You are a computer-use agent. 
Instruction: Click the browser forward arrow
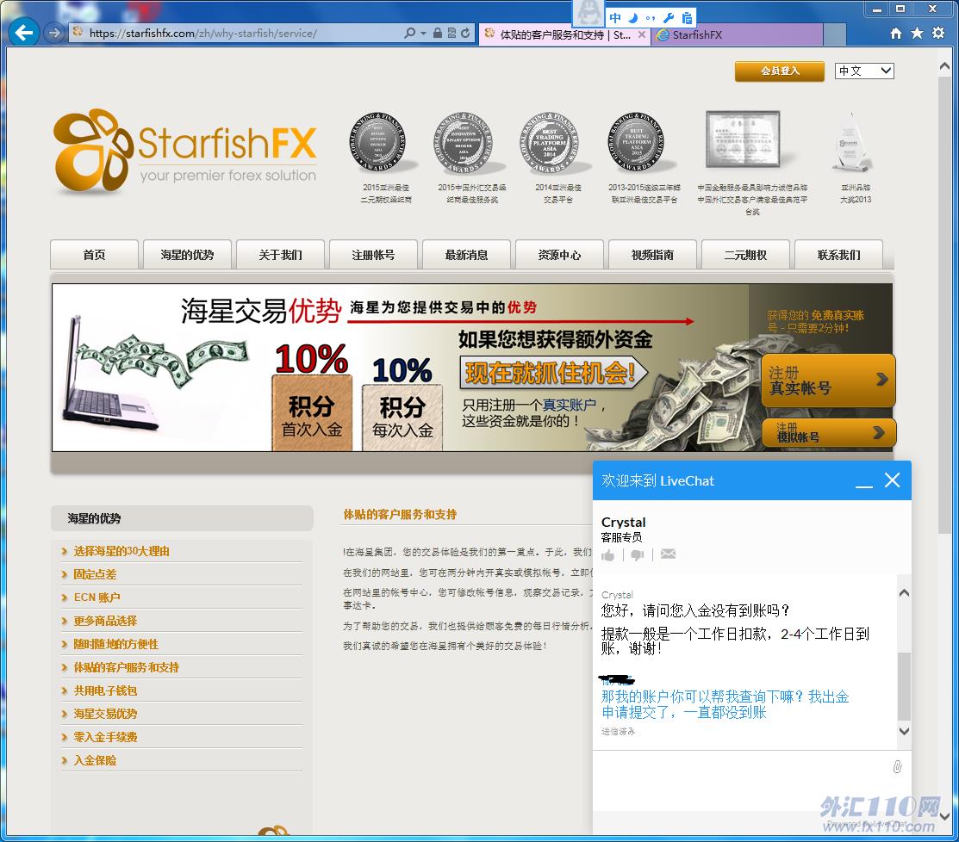[x=53, y=33]
